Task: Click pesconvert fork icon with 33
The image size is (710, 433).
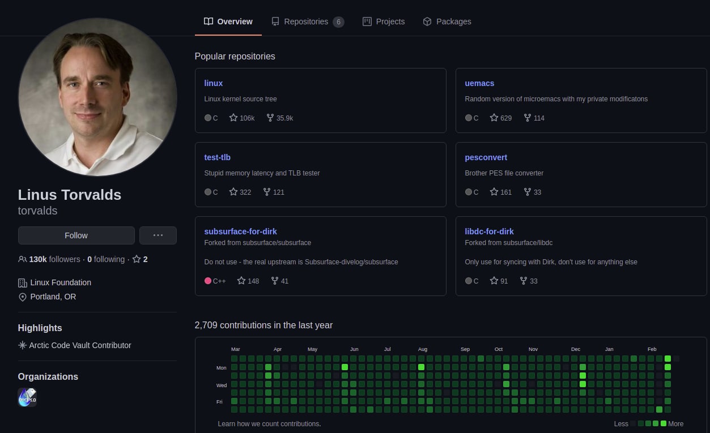Action: 528,192
